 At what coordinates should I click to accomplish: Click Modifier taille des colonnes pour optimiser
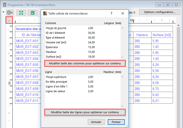[85, 63]
